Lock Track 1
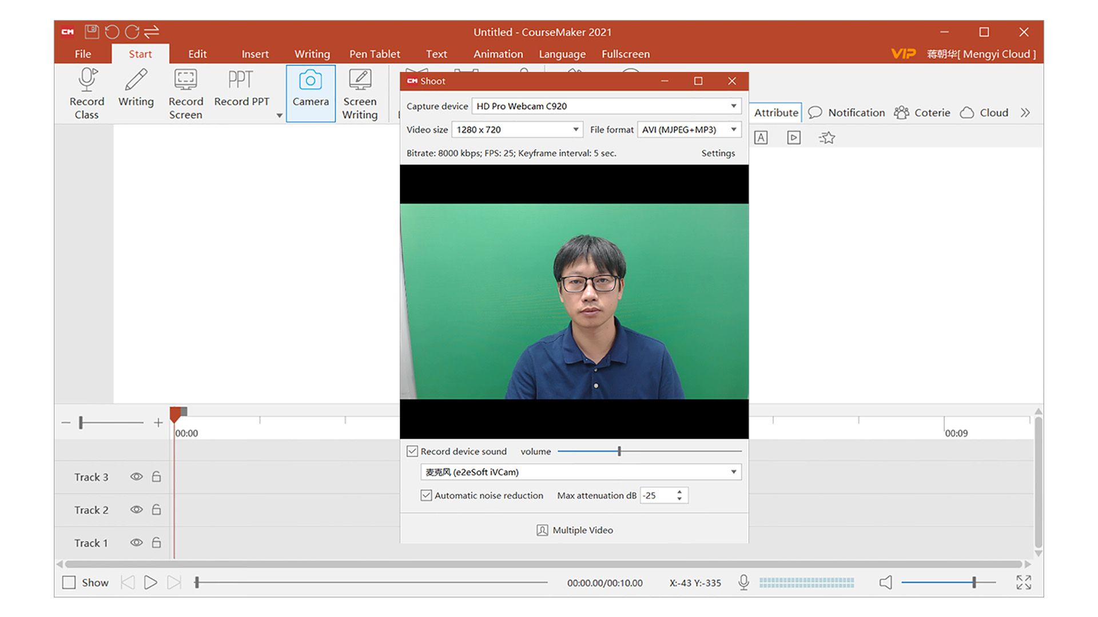Image resolution: width=1098 pixels, height=617 pixels. pyautogui.click(x=156, y=543)
